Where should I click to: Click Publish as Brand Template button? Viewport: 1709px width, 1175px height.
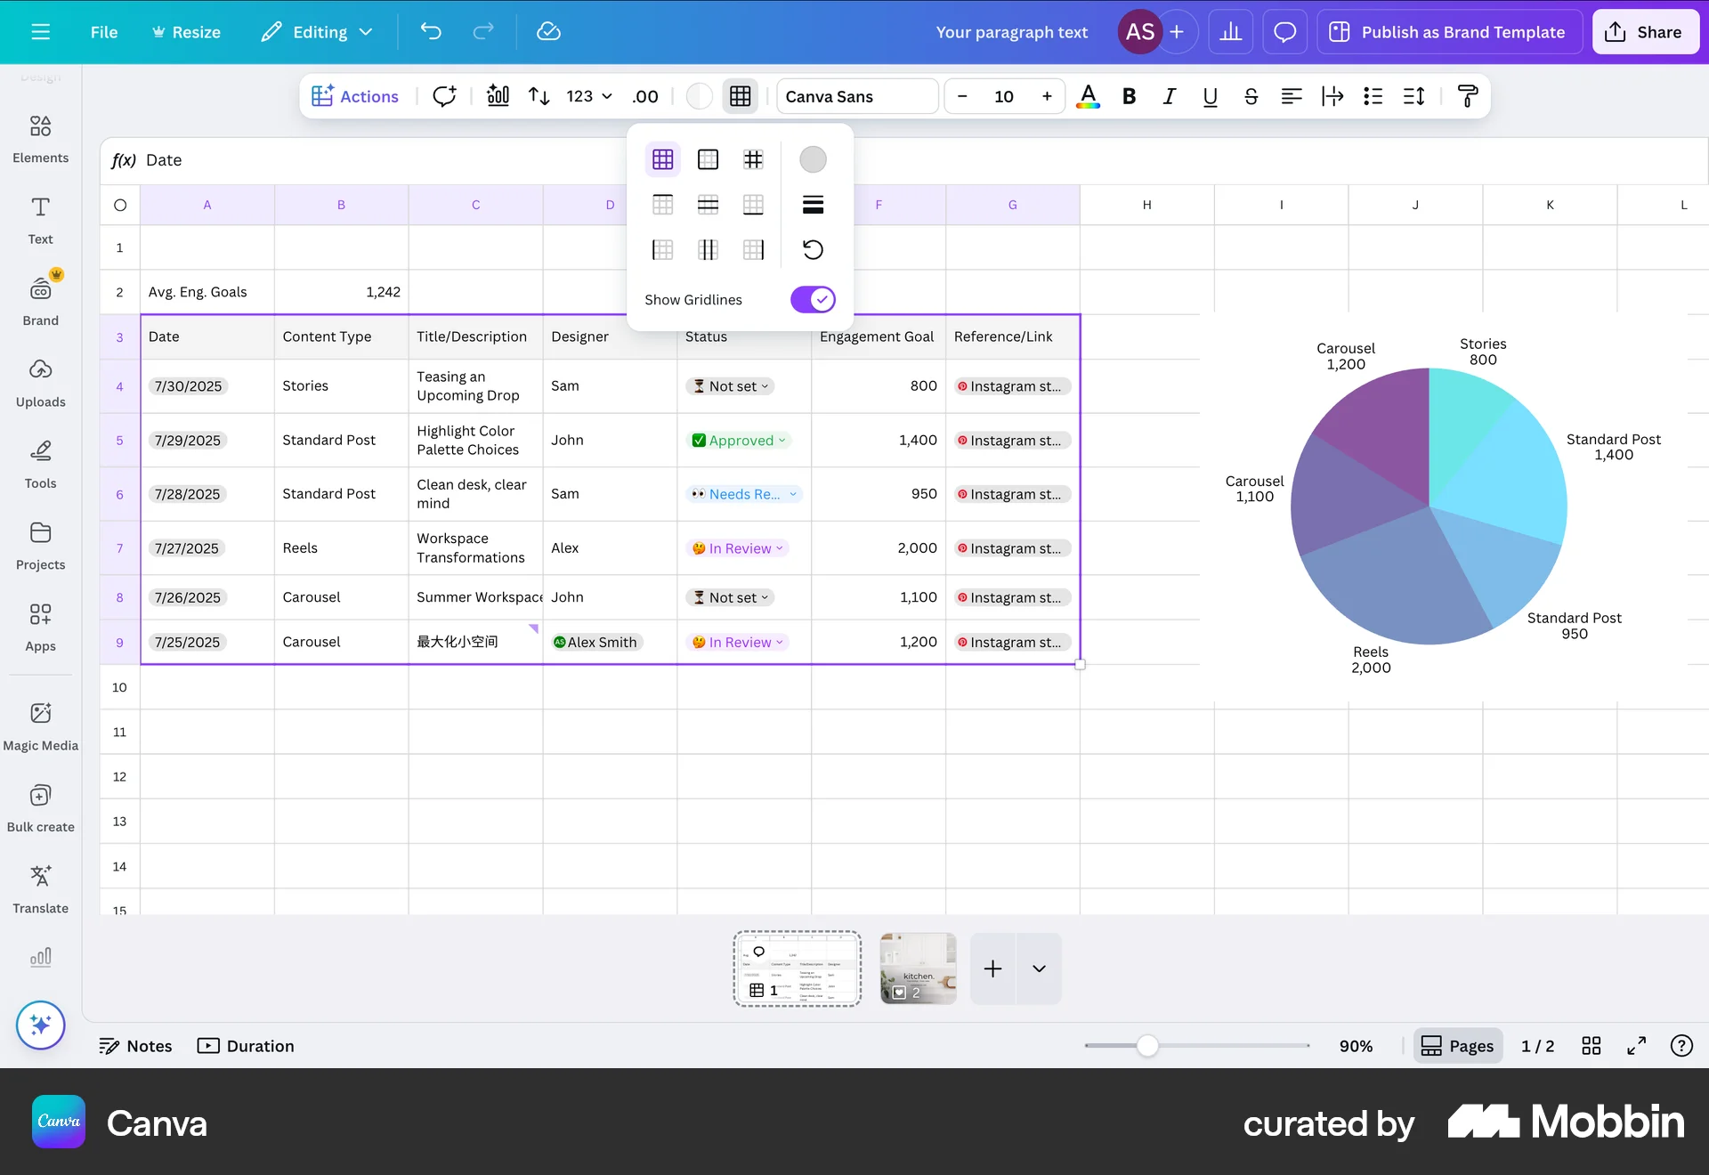click(x=1448, y=32)
